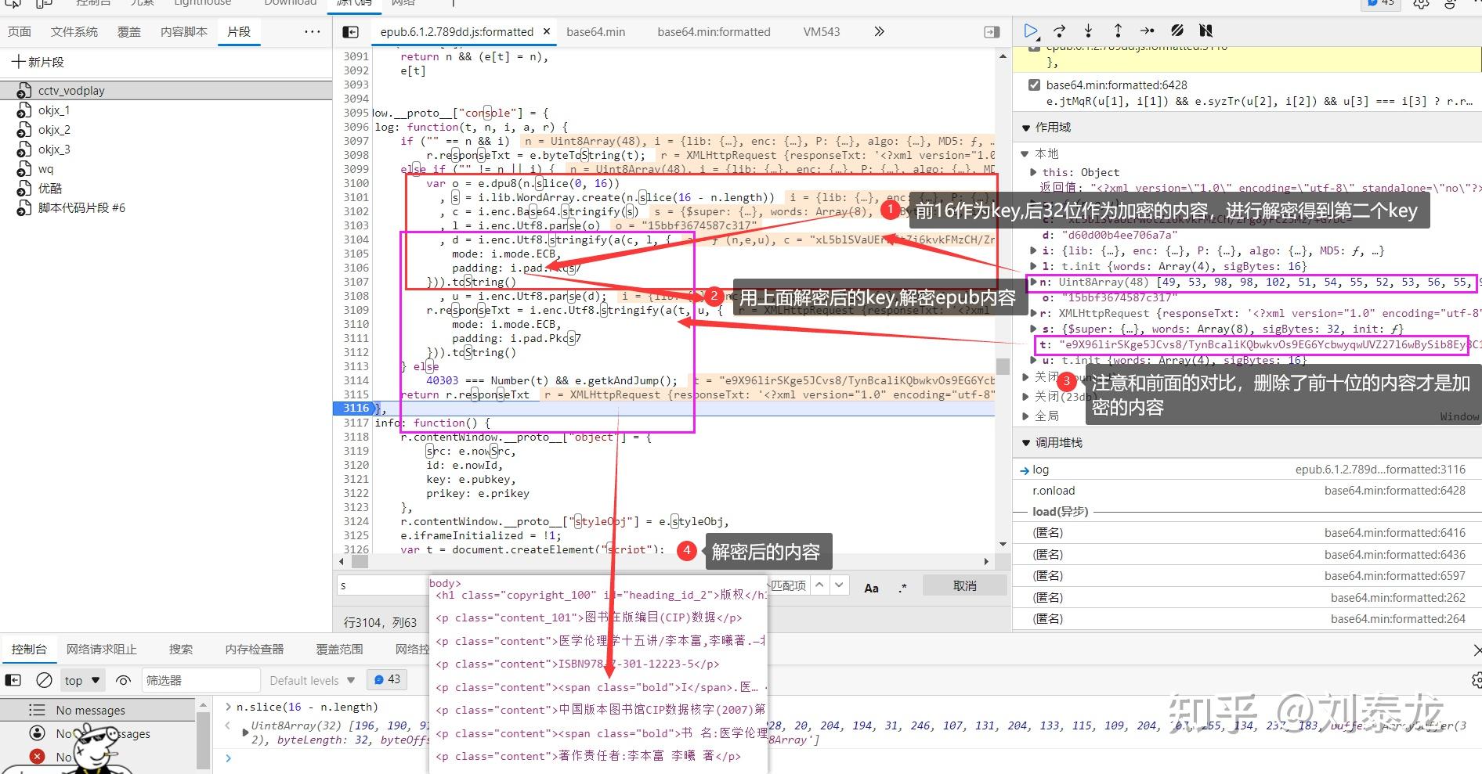The width and height of the screenshot is (1482, 774).
Task: Switch to the 文件系统 navigator tab
Action: coord(74,32)
